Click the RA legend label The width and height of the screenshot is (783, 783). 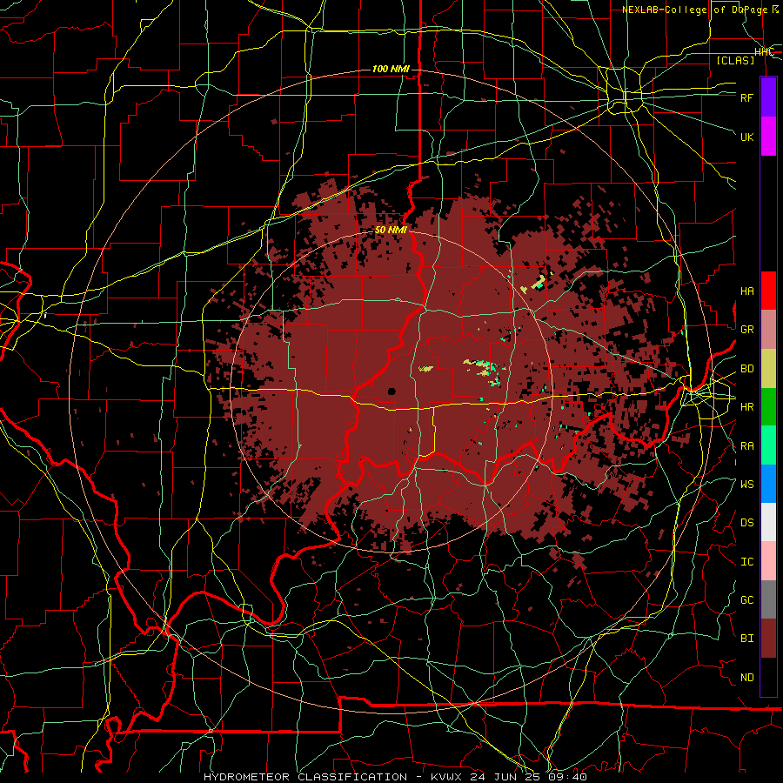point(746,445)
